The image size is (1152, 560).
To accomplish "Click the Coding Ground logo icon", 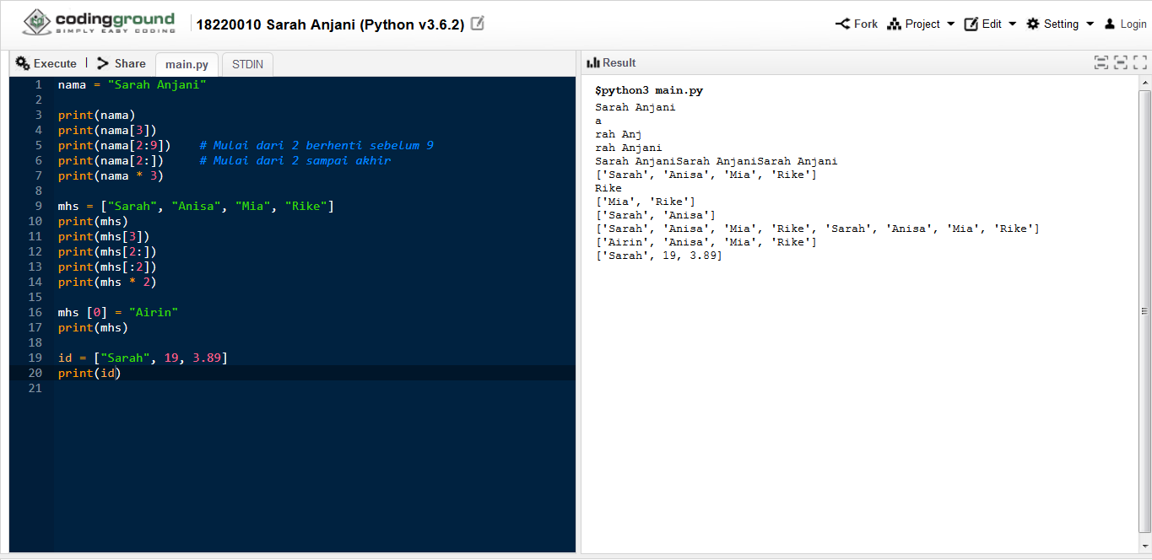I will (x=35, y=22).
